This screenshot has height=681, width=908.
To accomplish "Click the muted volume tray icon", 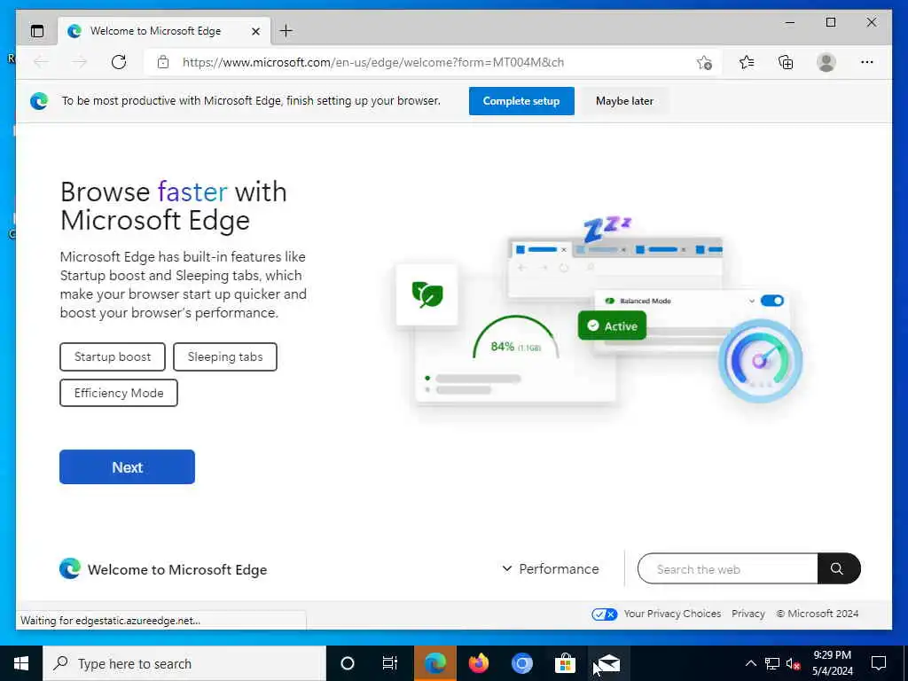I will 793,663.
